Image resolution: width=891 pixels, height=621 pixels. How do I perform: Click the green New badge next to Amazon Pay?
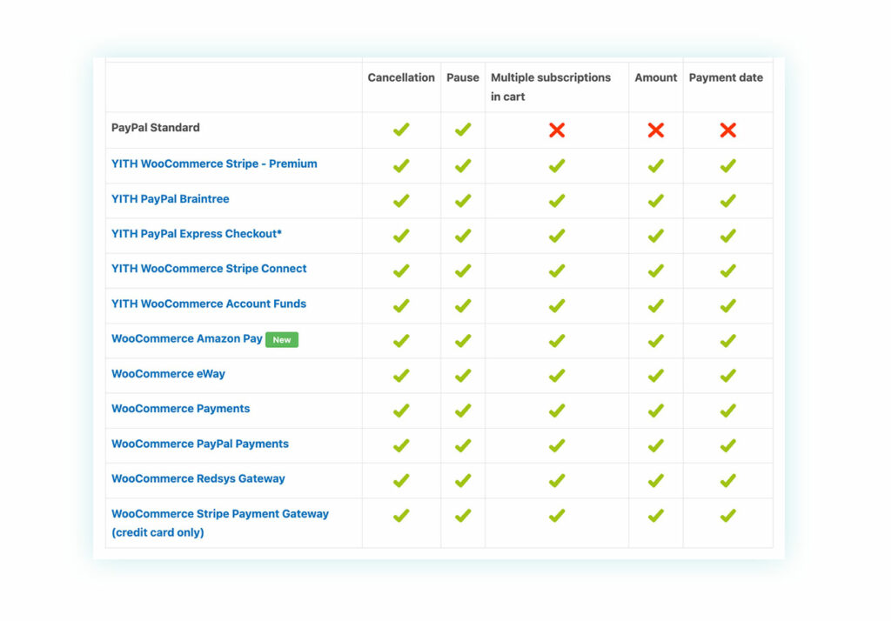[281, 340]
